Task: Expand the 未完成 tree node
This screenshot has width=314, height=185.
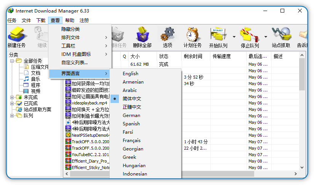Action: pyautogui.click(x=12, y=97)
